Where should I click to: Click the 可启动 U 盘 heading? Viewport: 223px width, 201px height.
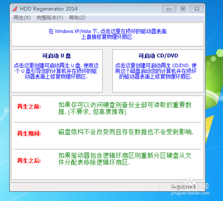[57, 56]
